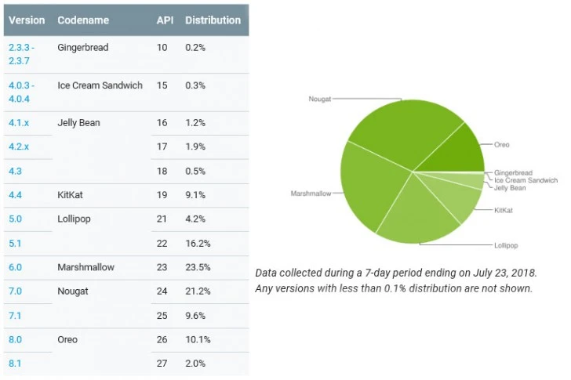Image resolution: width=571 pixels, height=380 pixels.
Task: Click the Distribution column header
Action: click(x=213, y=20)
